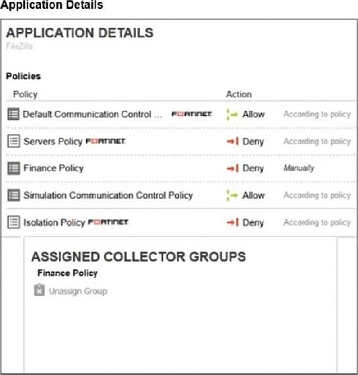
Task: Click the Deny icon for Finance Policy
Action: [x=232, y=168]
